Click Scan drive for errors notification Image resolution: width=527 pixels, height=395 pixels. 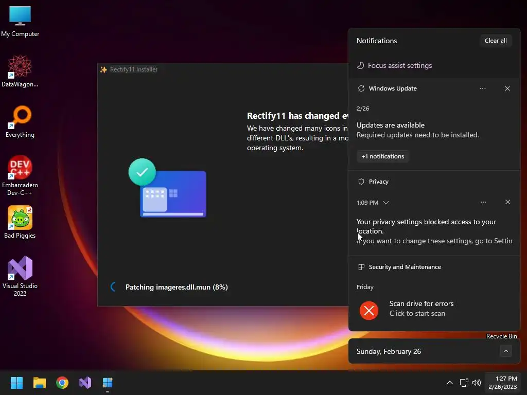421,309
